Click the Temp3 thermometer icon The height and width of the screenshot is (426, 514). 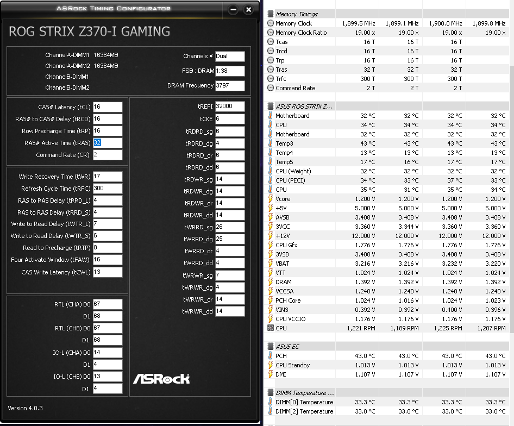coord(271,143)
